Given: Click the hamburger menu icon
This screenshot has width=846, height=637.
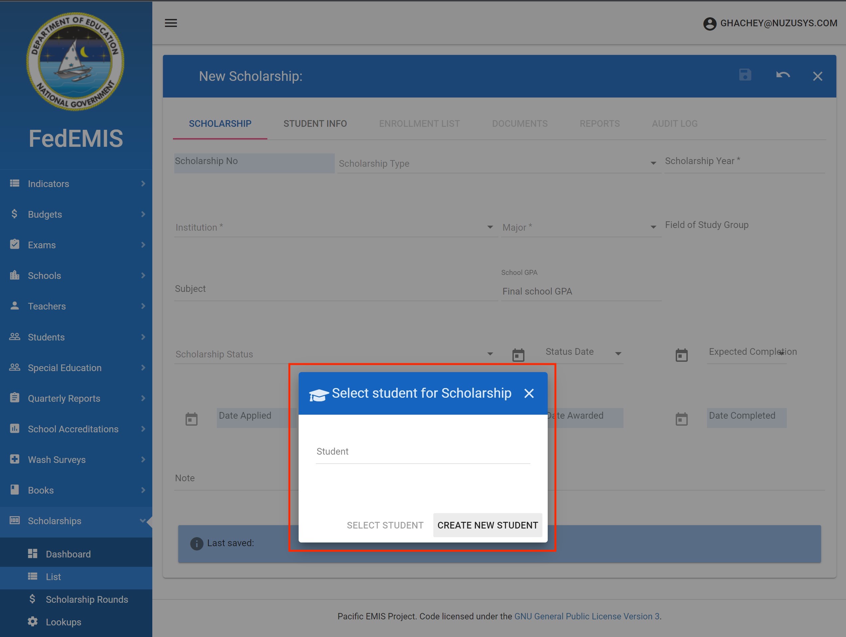Looking at the screenshot, I should (171, 23).
